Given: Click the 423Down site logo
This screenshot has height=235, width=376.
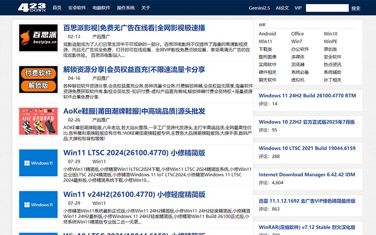Looking at the screenshot, I should [x=32, y=8].
